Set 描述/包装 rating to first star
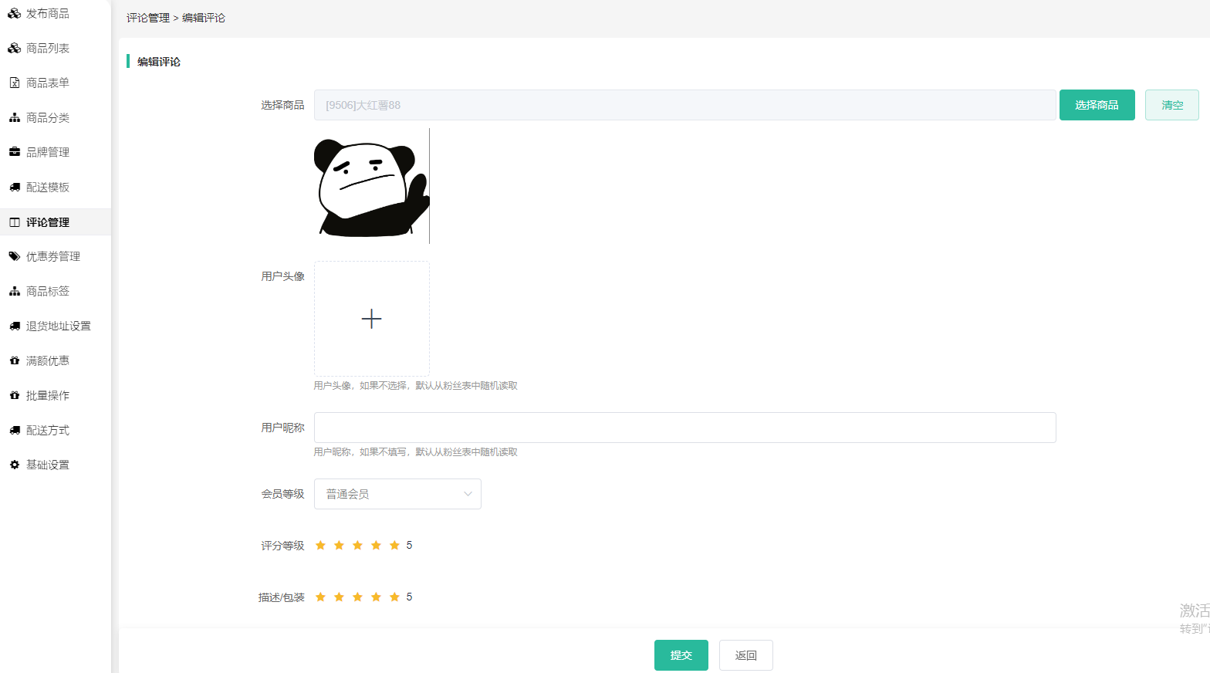 tap(320, 597)
